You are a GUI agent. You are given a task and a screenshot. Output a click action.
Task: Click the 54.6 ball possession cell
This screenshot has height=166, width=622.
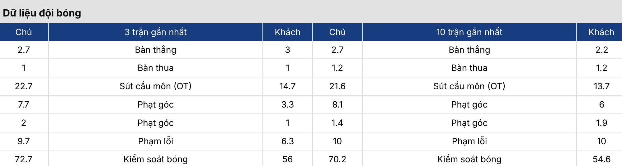click(x=601, y=159)
